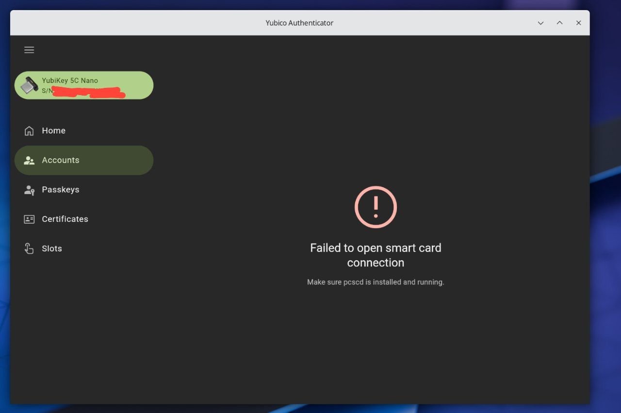Minimize window using the down chevron

(540, 23)
